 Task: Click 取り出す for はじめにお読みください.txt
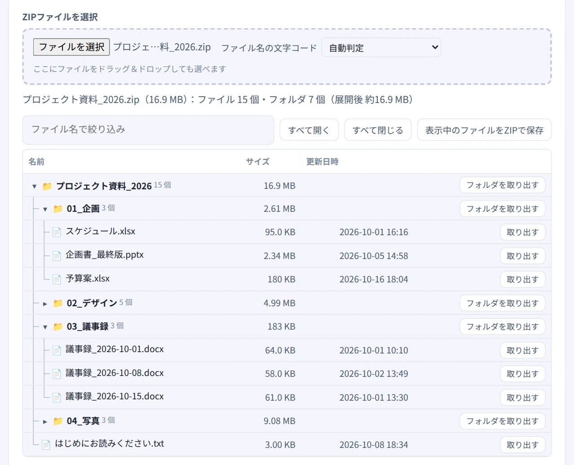523,445
